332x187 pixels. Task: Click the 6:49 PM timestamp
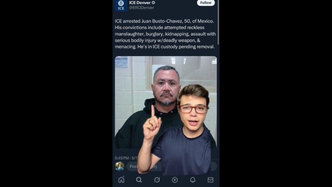tap(122, 158)
